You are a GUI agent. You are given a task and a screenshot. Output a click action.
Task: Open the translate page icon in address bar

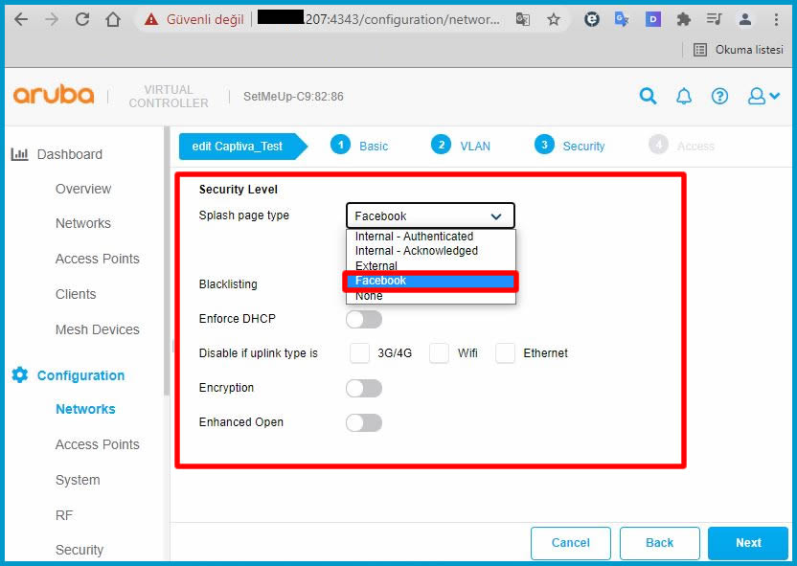click(x=522, y=20)
